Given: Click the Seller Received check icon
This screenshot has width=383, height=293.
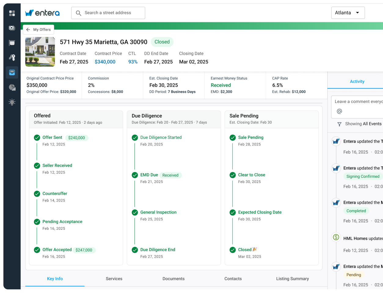Looking at the screenshot, I should coord(37,166).
